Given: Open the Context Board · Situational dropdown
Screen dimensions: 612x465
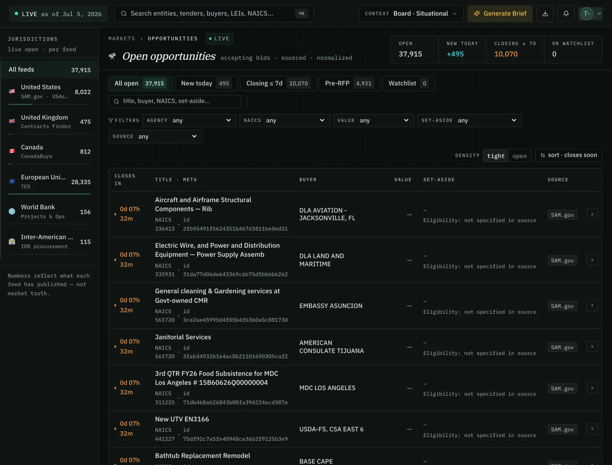Looking at the screenshot, I should point(411,14).
